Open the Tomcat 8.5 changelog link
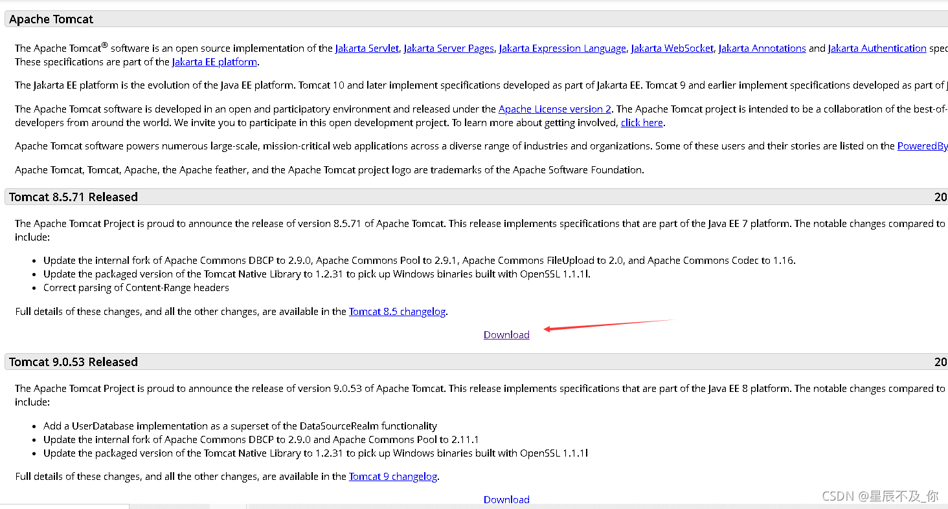 pos(397,312)
